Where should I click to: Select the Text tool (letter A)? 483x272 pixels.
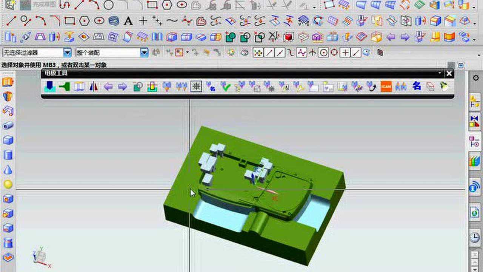pos(128,21)
